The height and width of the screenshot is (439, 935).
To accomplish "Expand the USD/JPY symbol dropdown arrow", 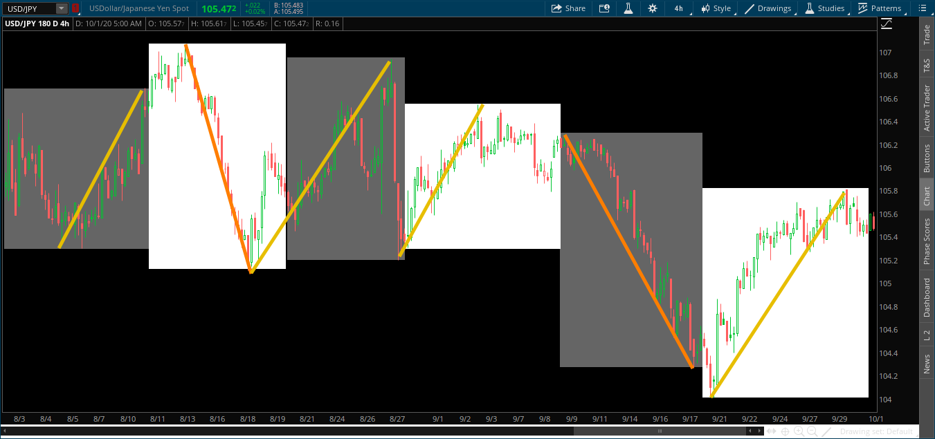I will pyautogui.click(x=62, y=8).
